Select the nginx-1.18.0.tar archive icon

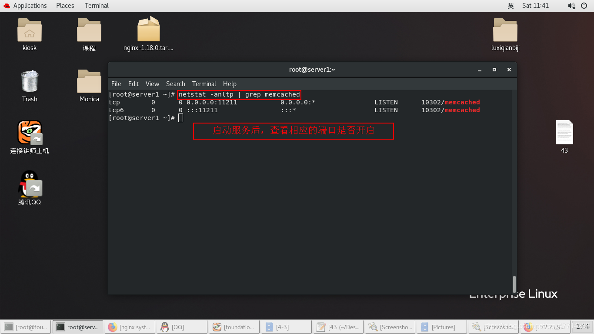(148, 29)
